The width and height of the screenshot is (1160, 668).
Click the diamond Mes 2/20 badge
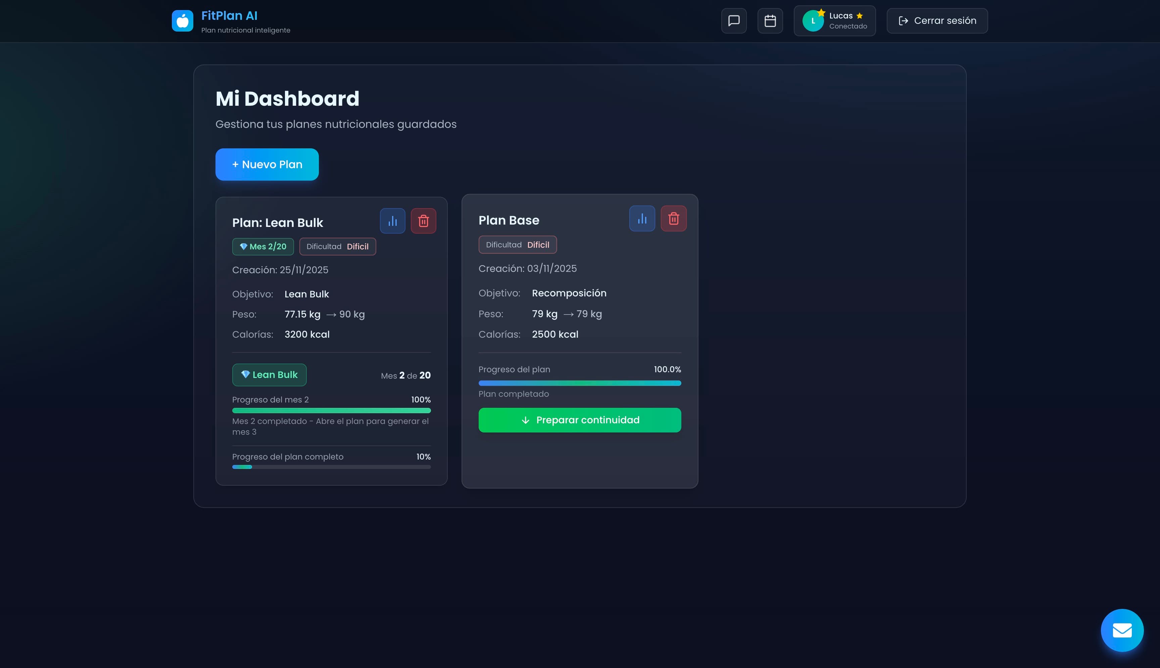point(262,246)
